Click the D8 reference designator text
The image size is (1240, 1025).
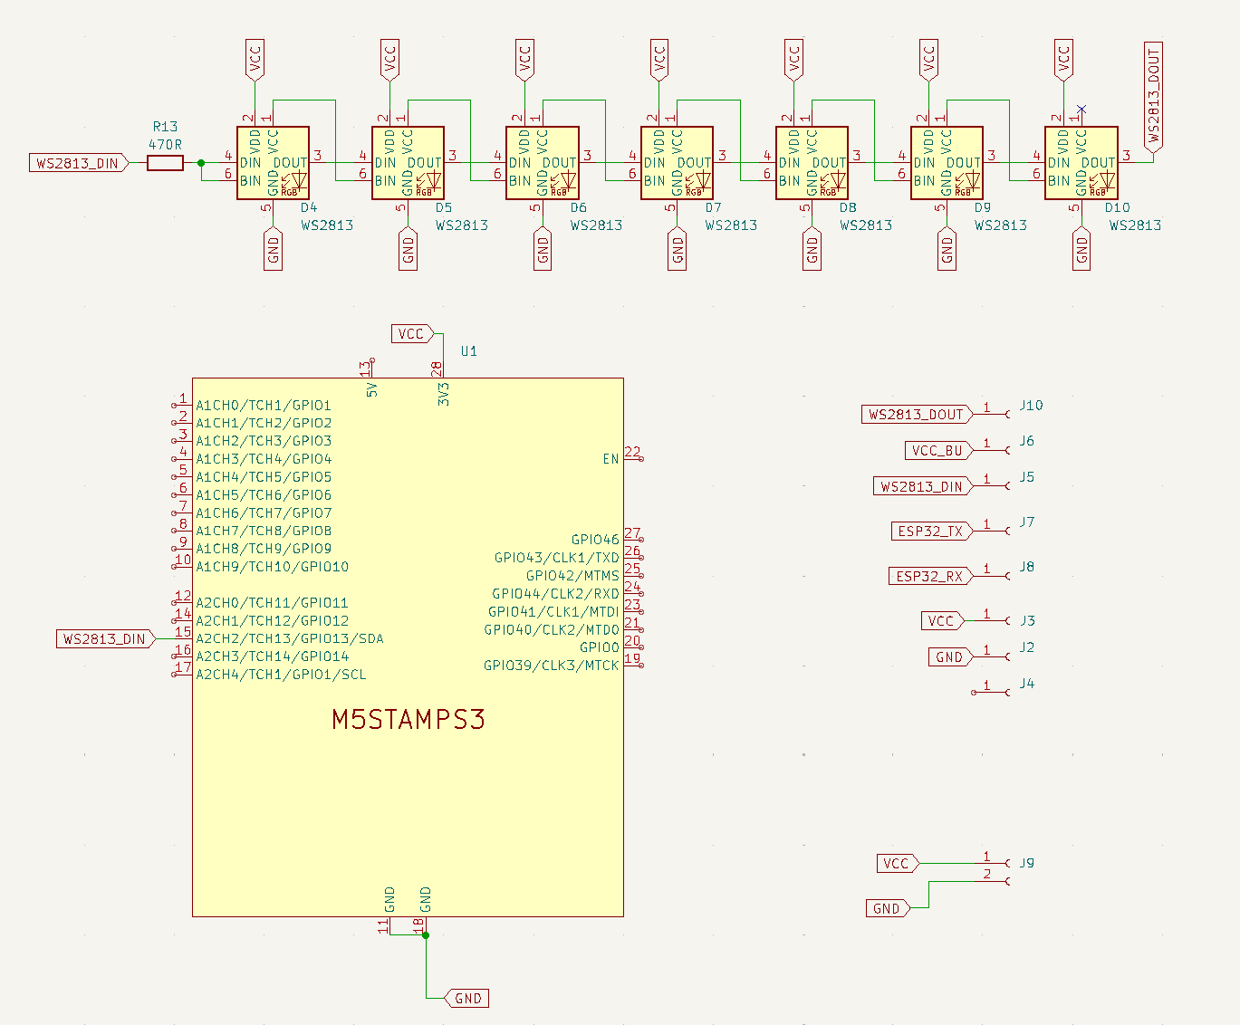tap(848, 207)
